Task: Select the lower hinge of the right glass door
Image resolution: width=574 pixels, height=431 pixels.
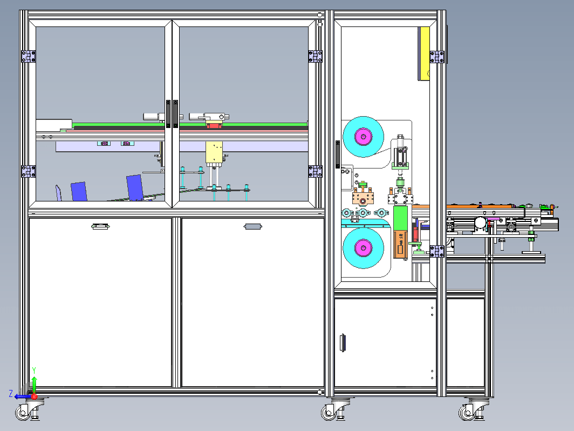Action: (315, 171)
